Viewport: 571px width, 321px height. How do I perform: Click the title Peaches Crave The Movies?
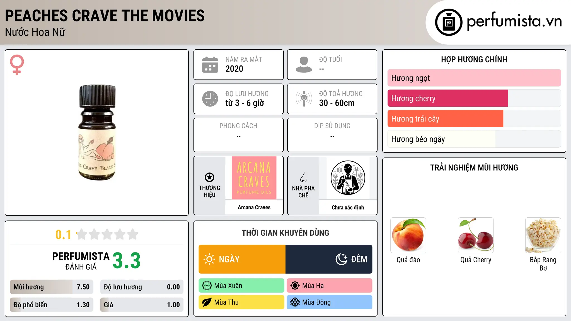(x=105, y=16)
